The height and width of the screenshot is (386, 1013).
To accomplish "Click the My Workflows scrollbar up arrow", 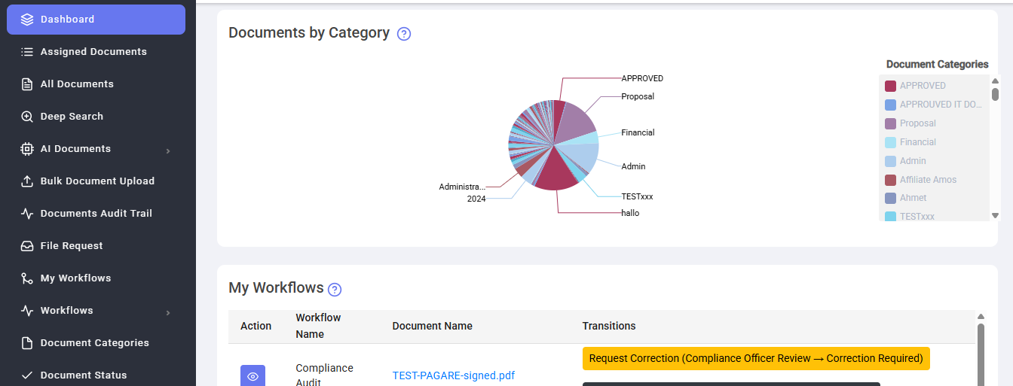I will (981, 317).
